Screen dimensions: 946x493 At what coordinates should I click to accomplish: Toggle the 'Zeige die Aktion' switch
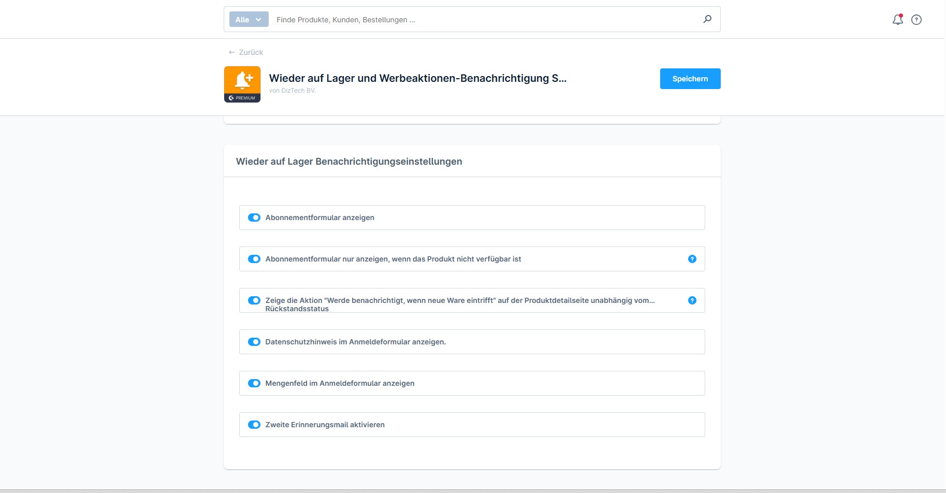(x=254, y=300)
